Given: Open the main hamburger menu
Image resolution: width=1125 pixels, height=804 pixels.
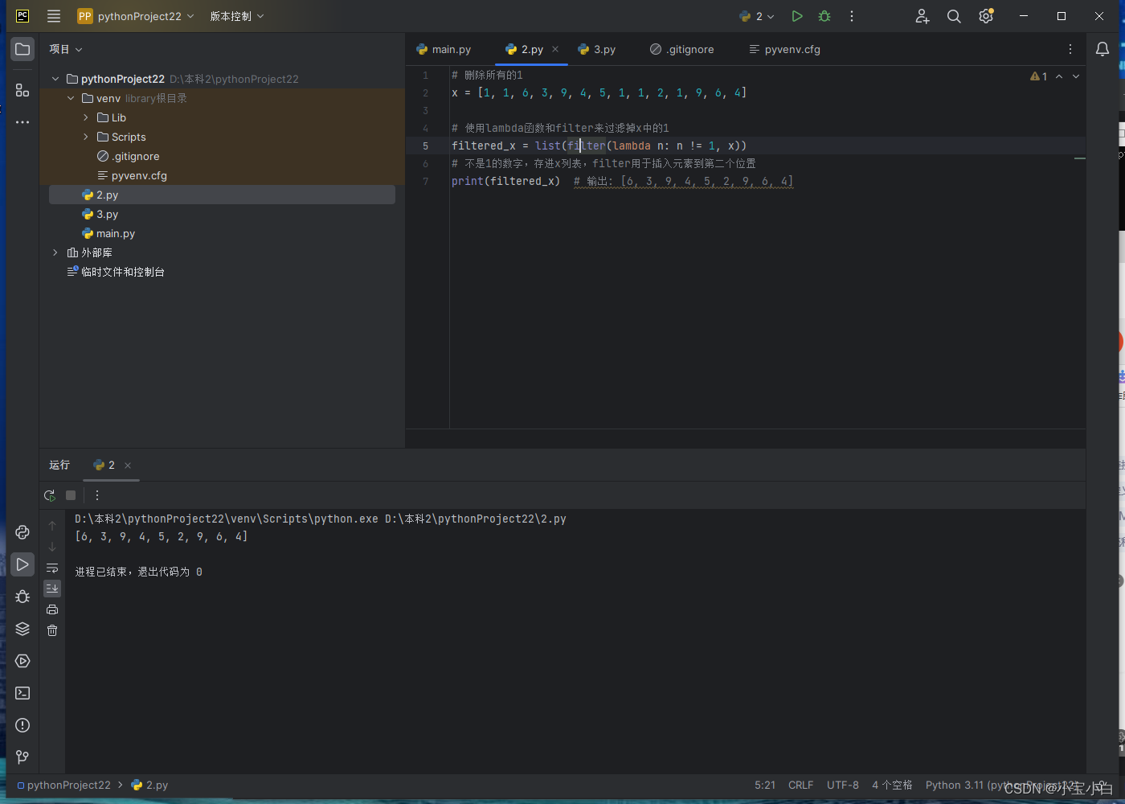Looking at the screenshot, I should [x=54, y=16].
